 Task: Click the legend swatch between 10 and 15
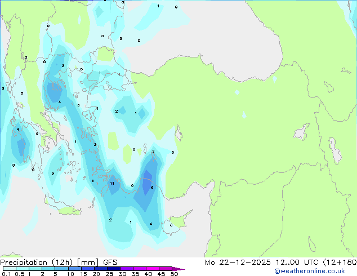tap(75, 269)
